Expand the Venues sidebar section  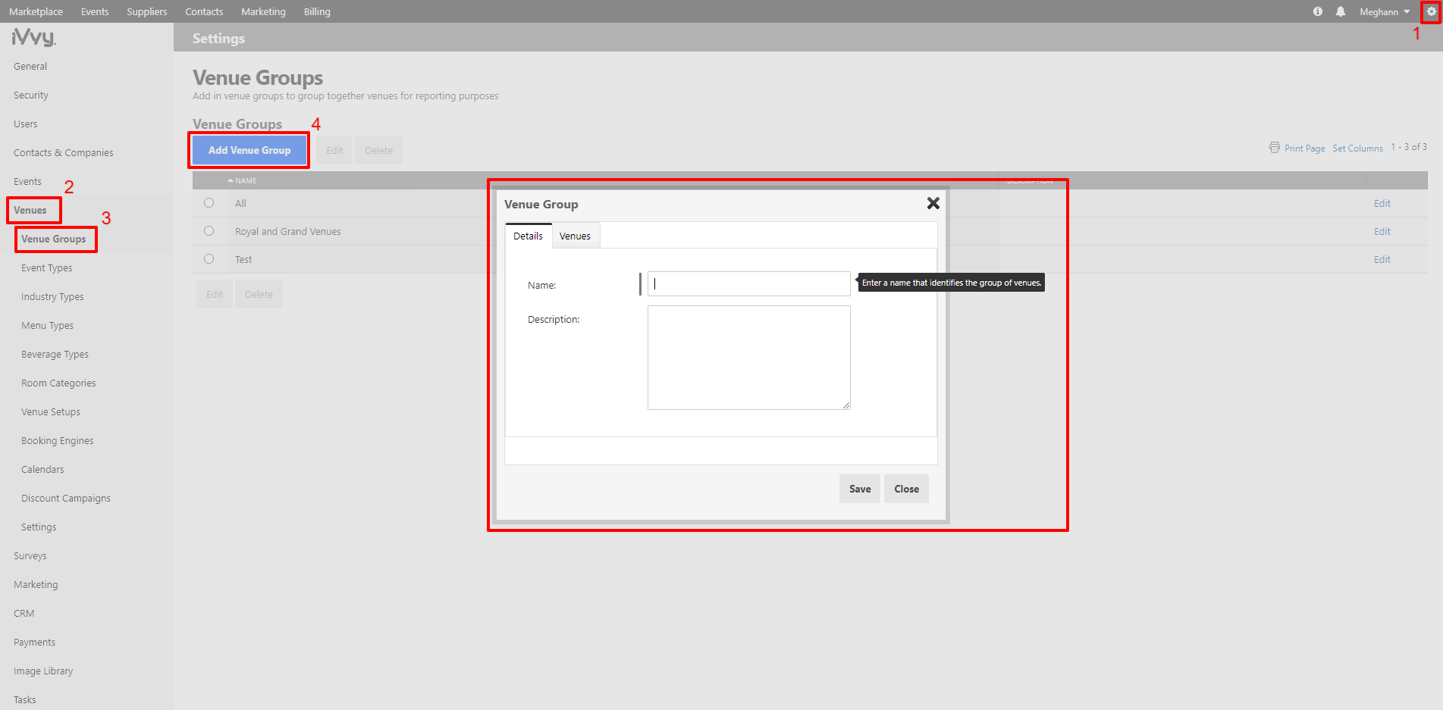pos(30,210)
